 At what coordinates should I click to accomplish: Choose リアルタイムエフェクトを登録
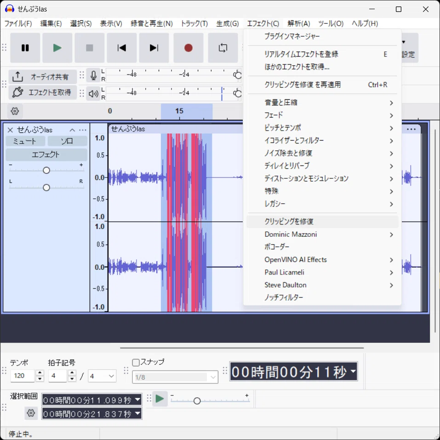point(322,54)
